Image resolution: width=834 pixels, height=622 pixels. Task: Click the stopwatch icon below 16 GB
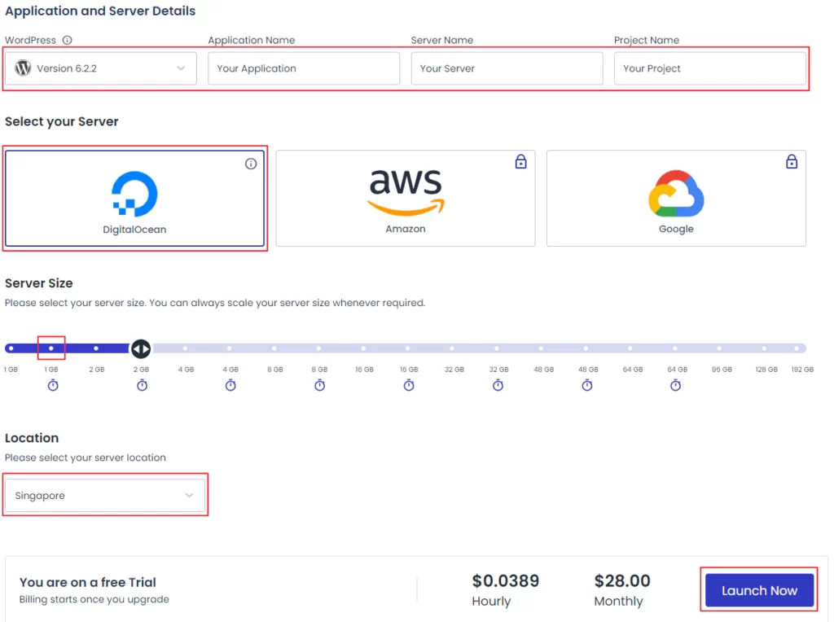pos(409,385)
